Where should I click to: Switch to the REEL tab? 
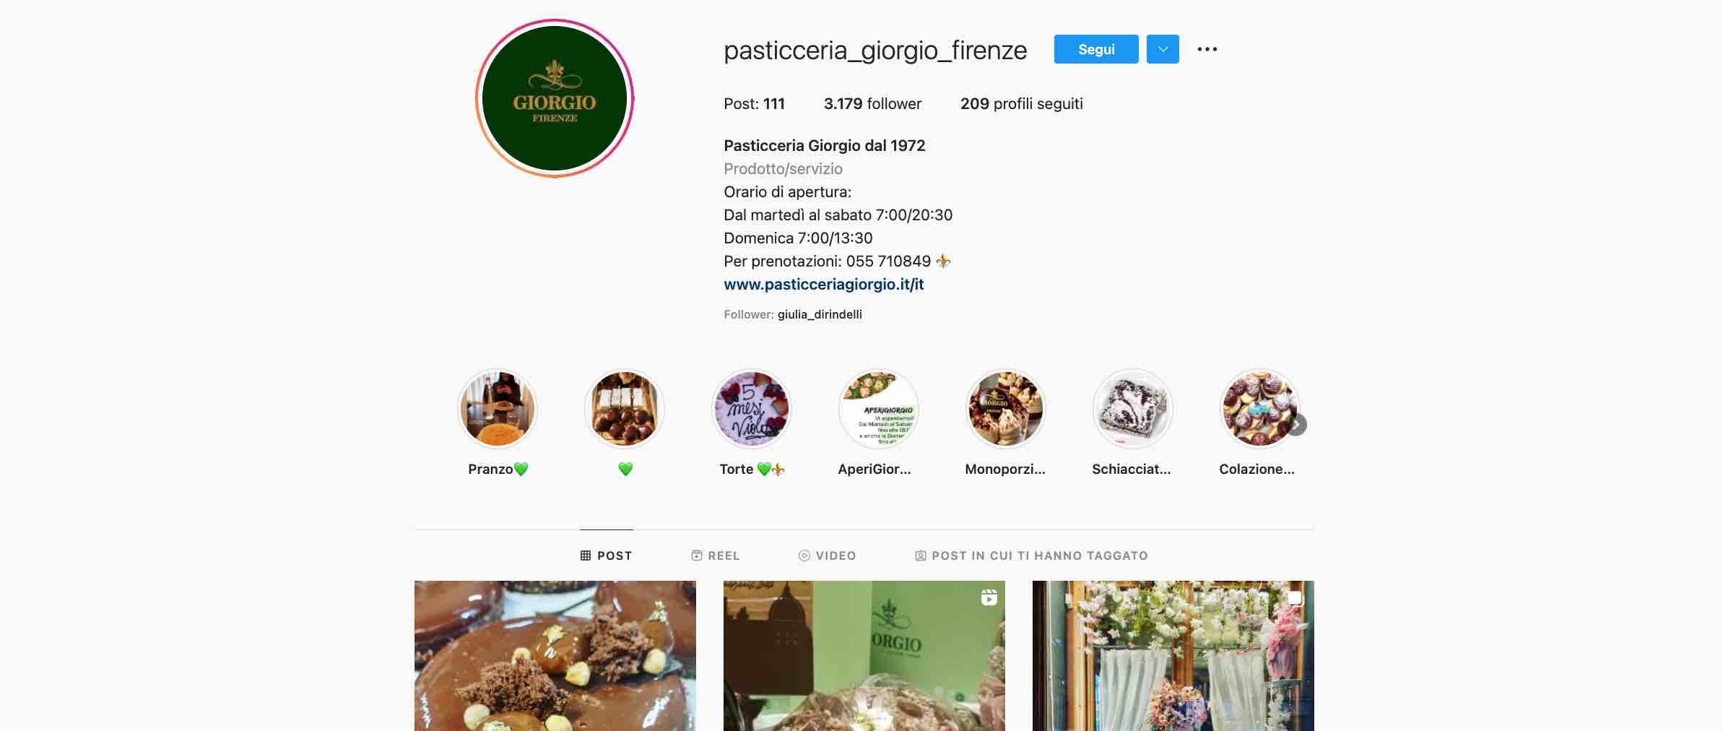click(x=716, y=555)
